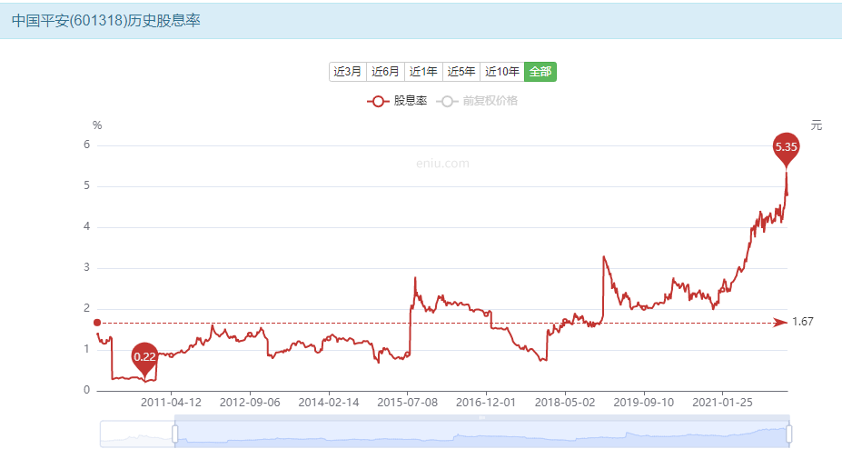The height and width of the screenshot is (459, 842).
Task: Click the 元 unit label on right axis
Action: point(817,125)
